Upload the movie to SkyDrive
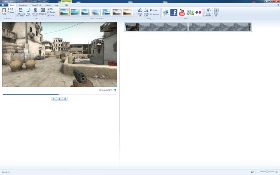 coord(165,12)
